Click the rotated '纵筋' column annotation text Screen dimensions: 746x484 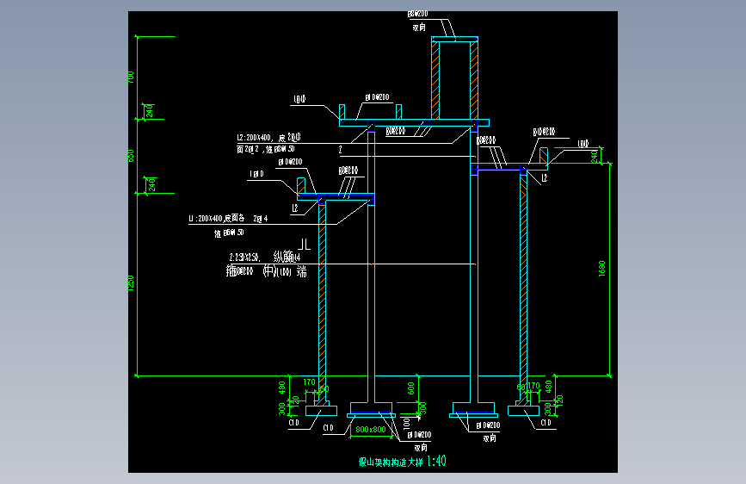pos(287,257)
